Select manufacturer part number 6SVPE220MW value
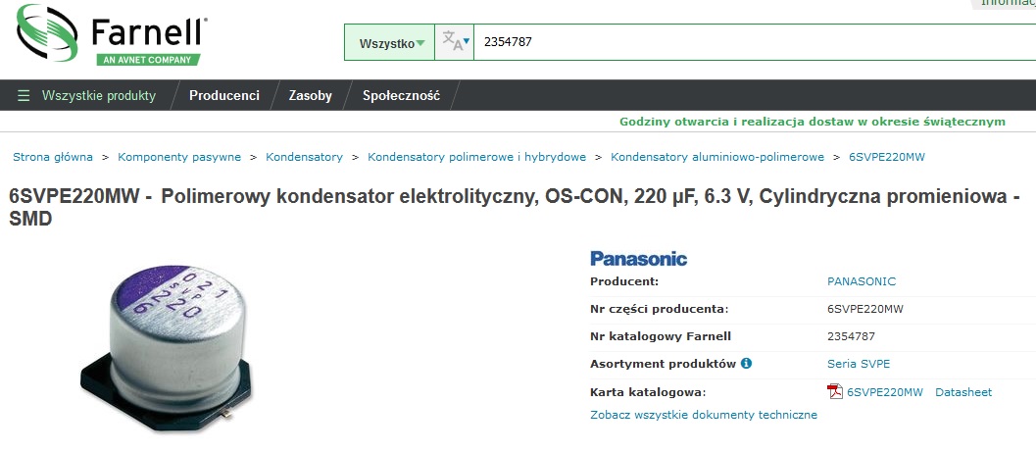This screenshot has width=1036, height=453. 864,309
